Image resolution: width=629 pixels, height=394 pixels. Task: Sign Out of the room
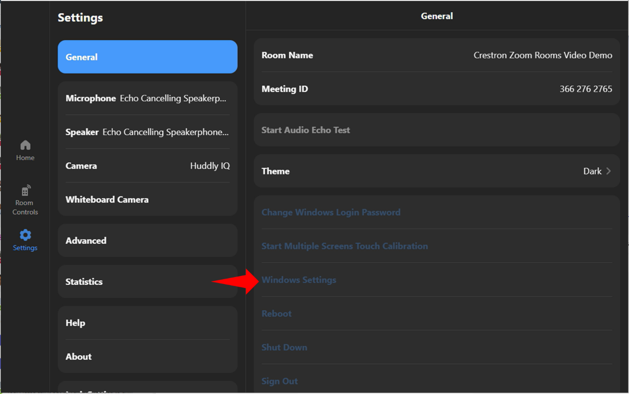pyautogui.click(x=436, y=380)
